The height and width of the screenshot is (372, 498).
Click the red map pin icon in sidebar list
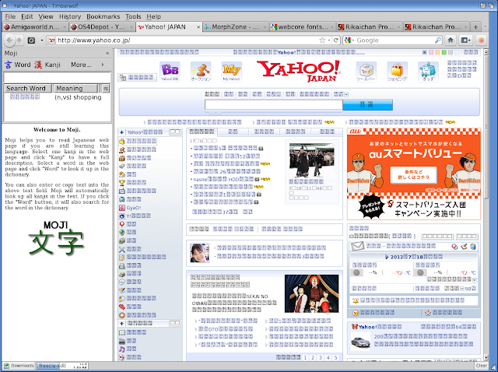122,224
